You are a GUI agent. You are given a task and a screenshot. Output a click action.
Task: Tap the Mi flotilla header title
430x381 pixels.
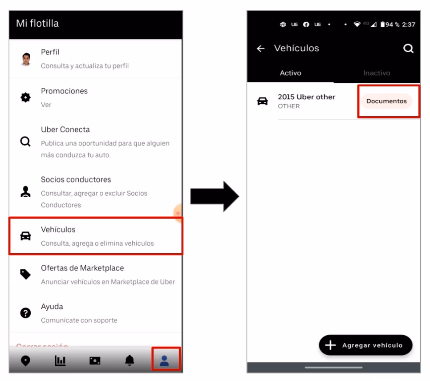click(37, 24)
